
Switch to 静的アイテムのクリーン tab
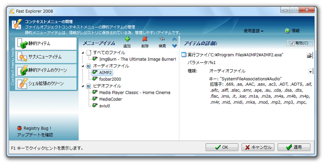[x=46, y=70]
